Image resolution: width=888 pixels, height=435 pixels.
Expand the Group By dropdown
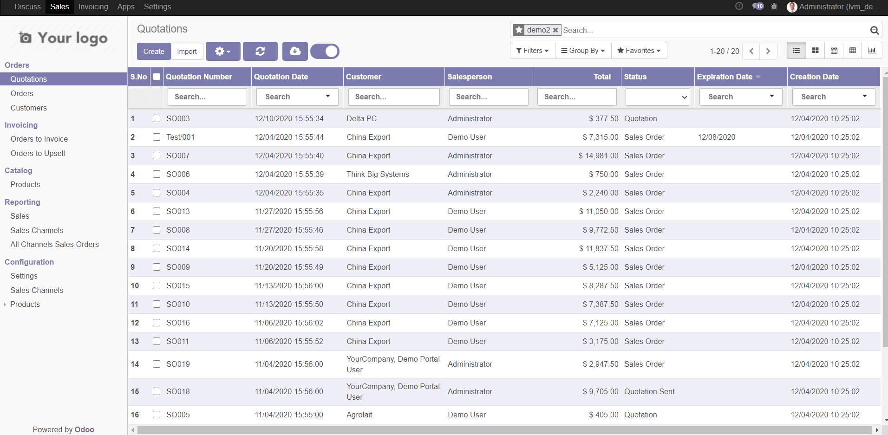click(583, 51)
